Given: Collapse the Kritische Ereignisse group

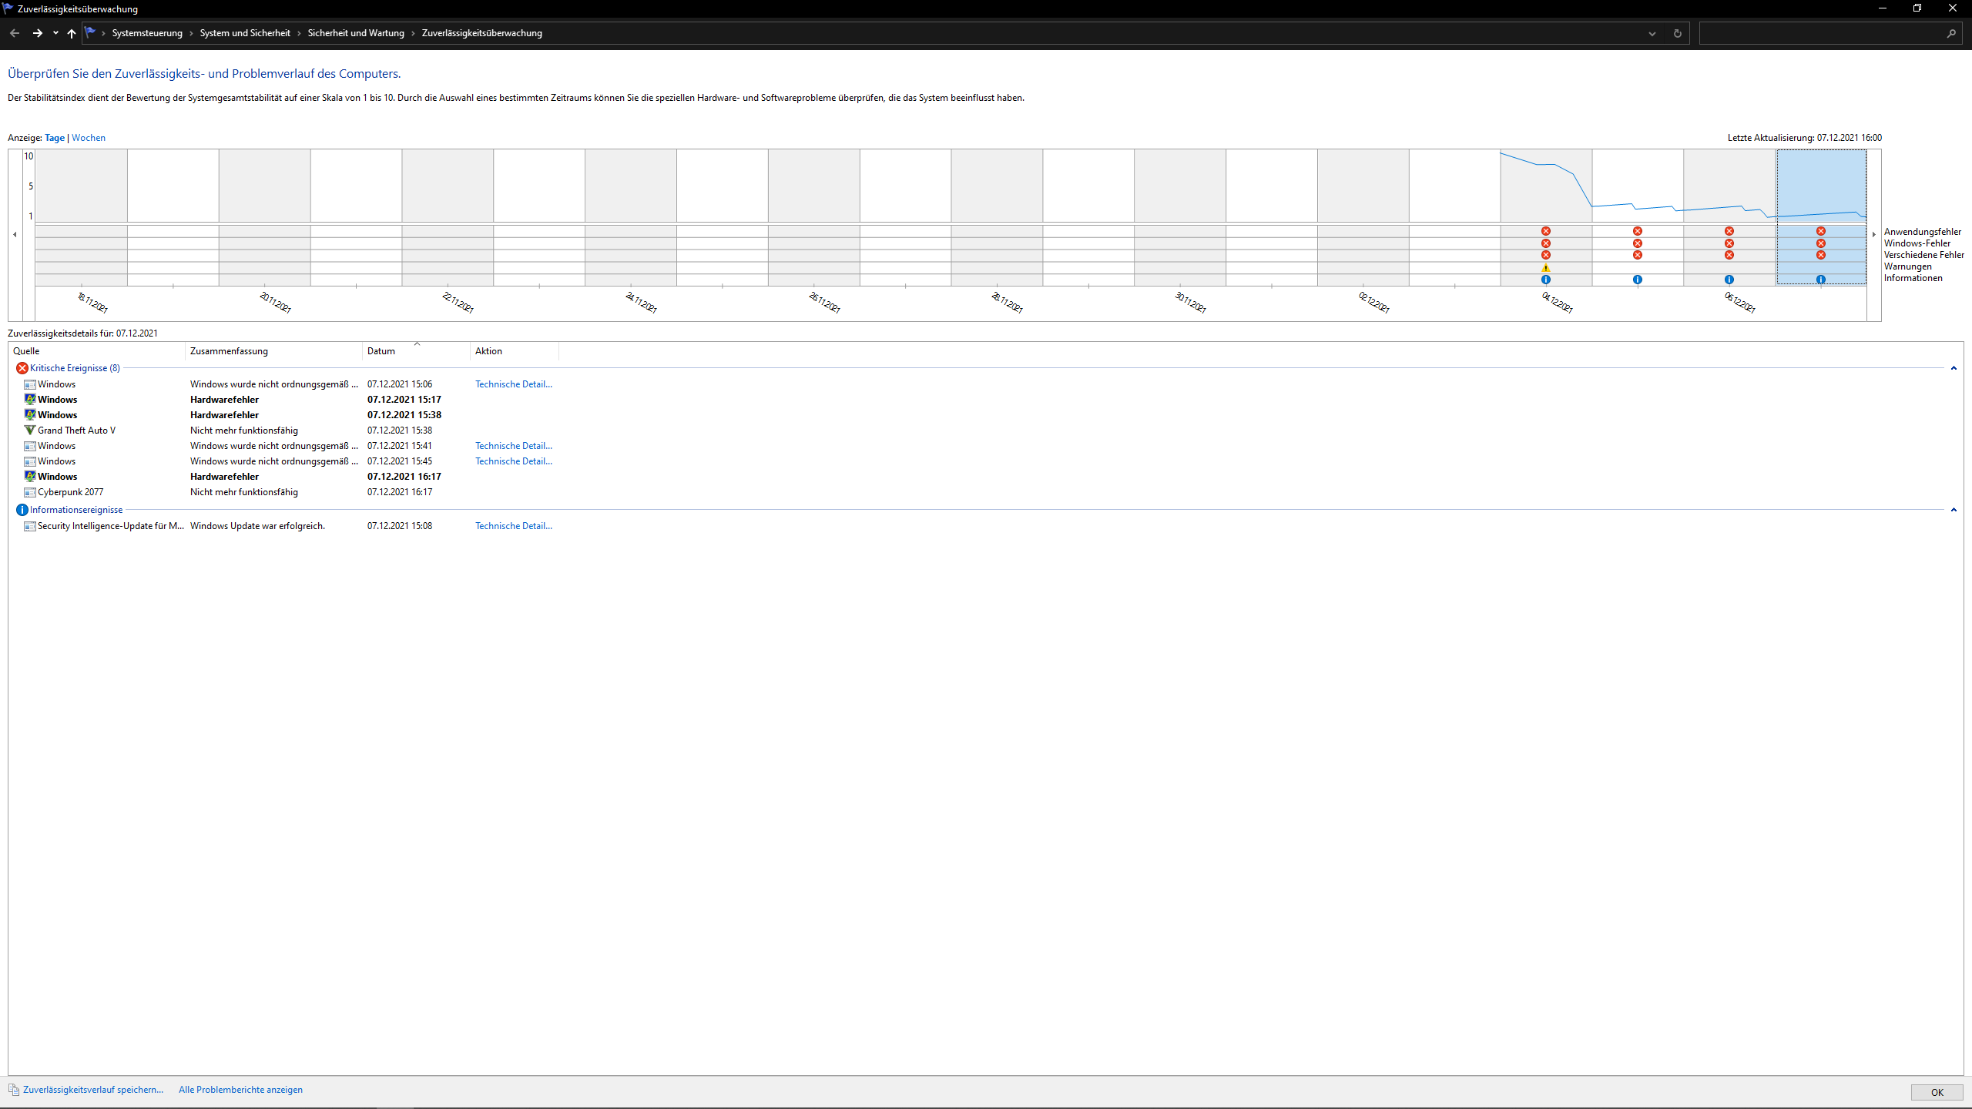Looking at the screenshot, I should (x=1954, y=368).
